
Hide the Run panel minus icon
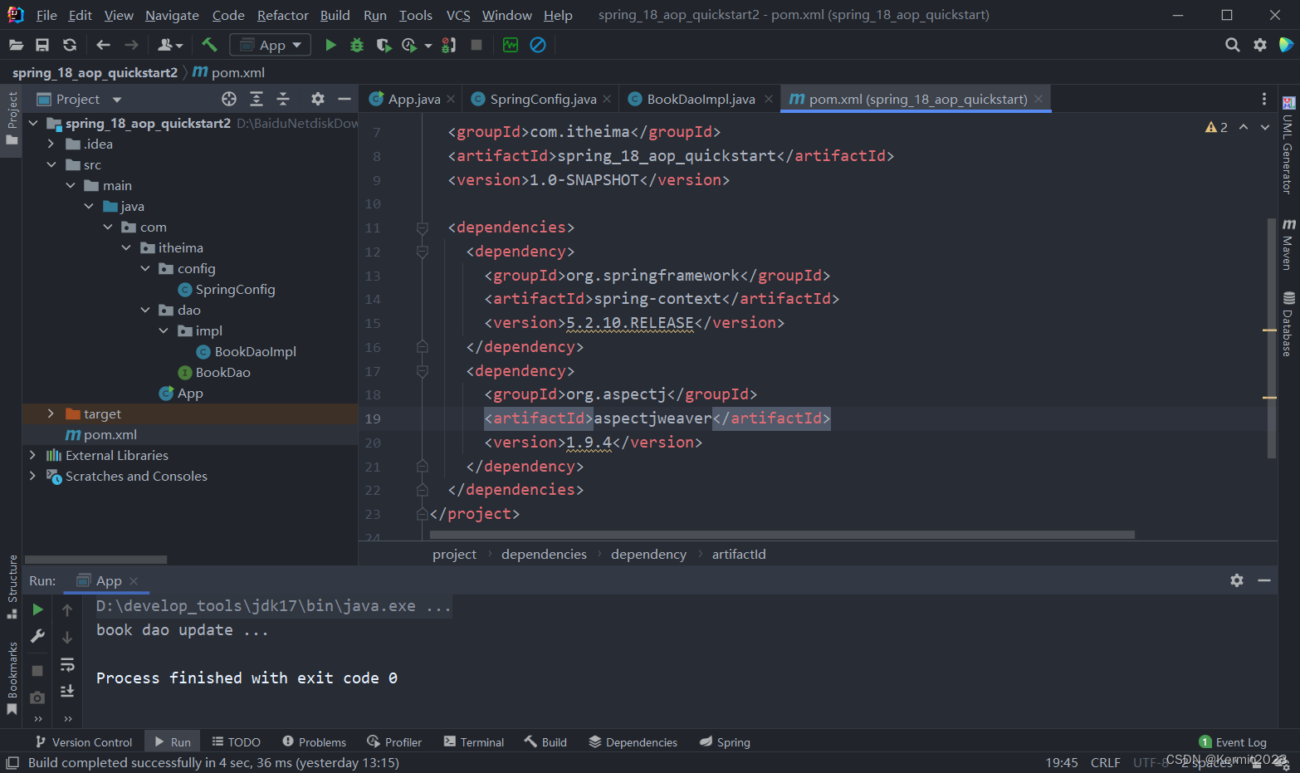1264,580
